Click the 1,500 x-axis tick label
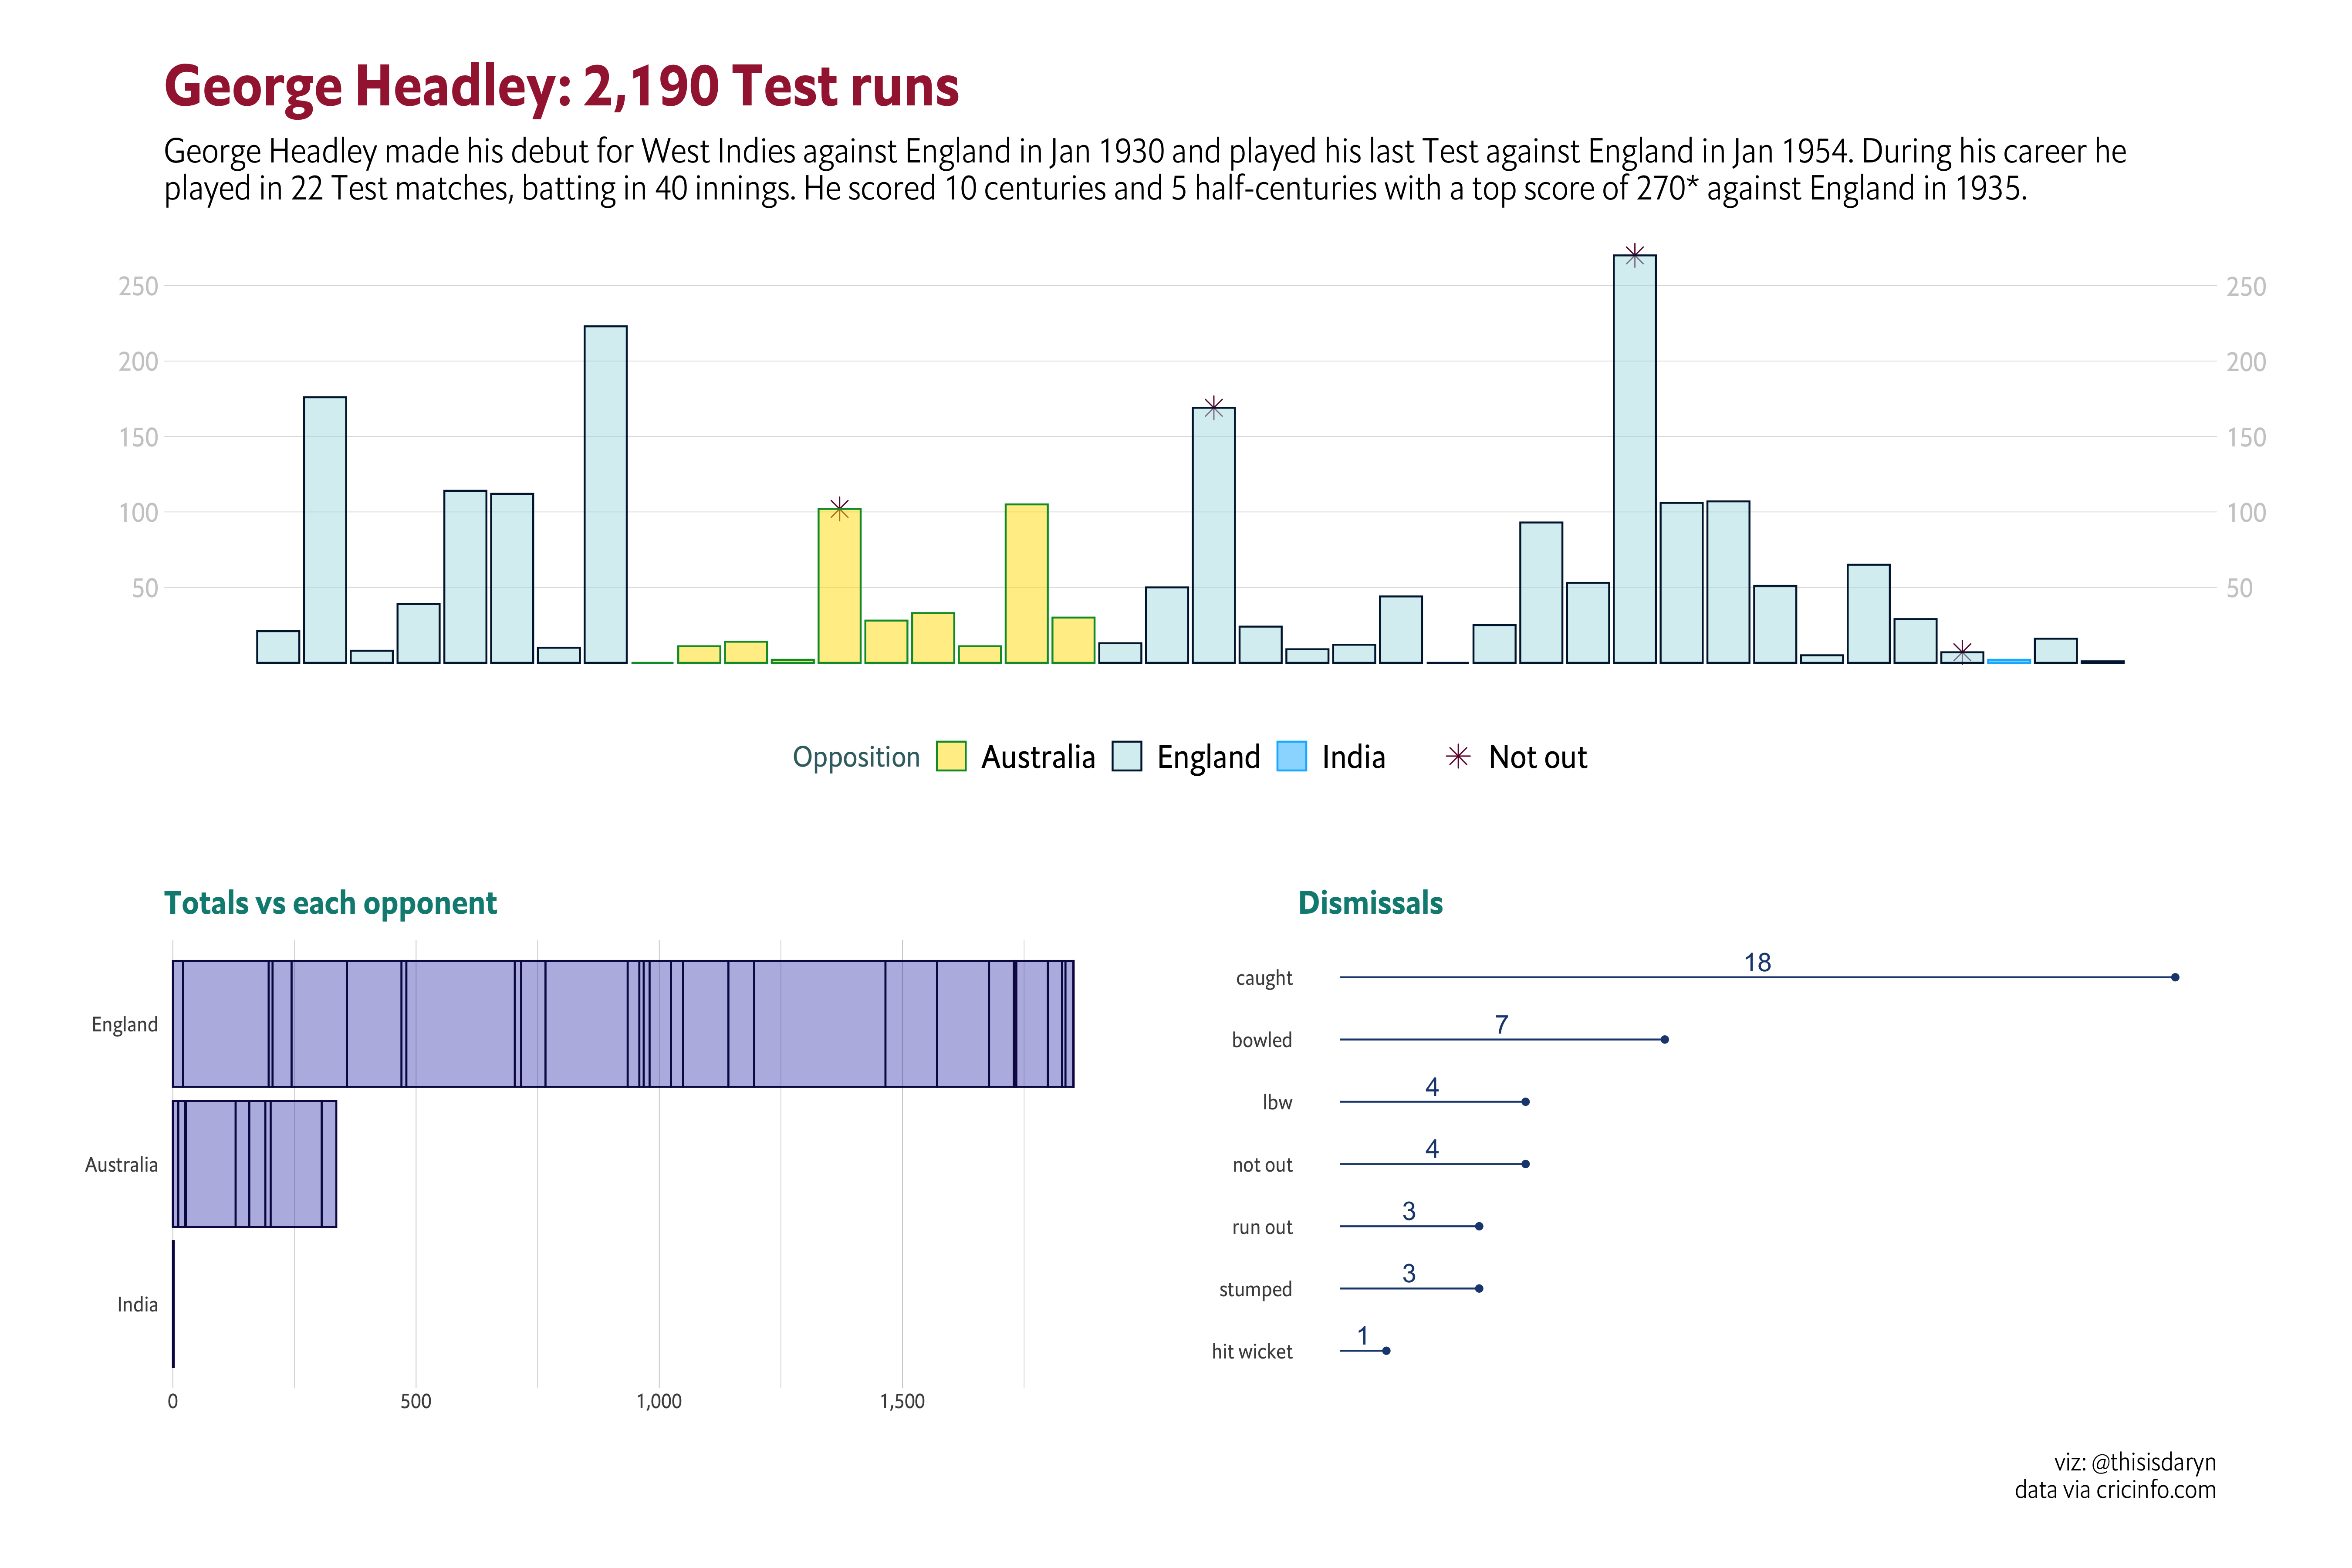Viewport: 2352px width, 1568px height. pyautogui.click(x=902, y=1401)
